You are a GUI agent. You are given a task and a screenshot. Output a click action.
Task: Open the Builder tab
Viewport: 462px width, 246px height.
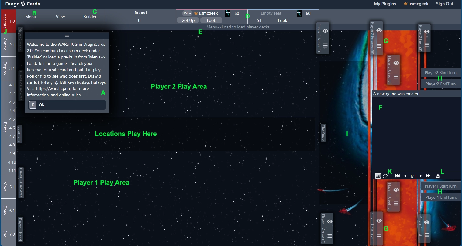pos(90,17)
